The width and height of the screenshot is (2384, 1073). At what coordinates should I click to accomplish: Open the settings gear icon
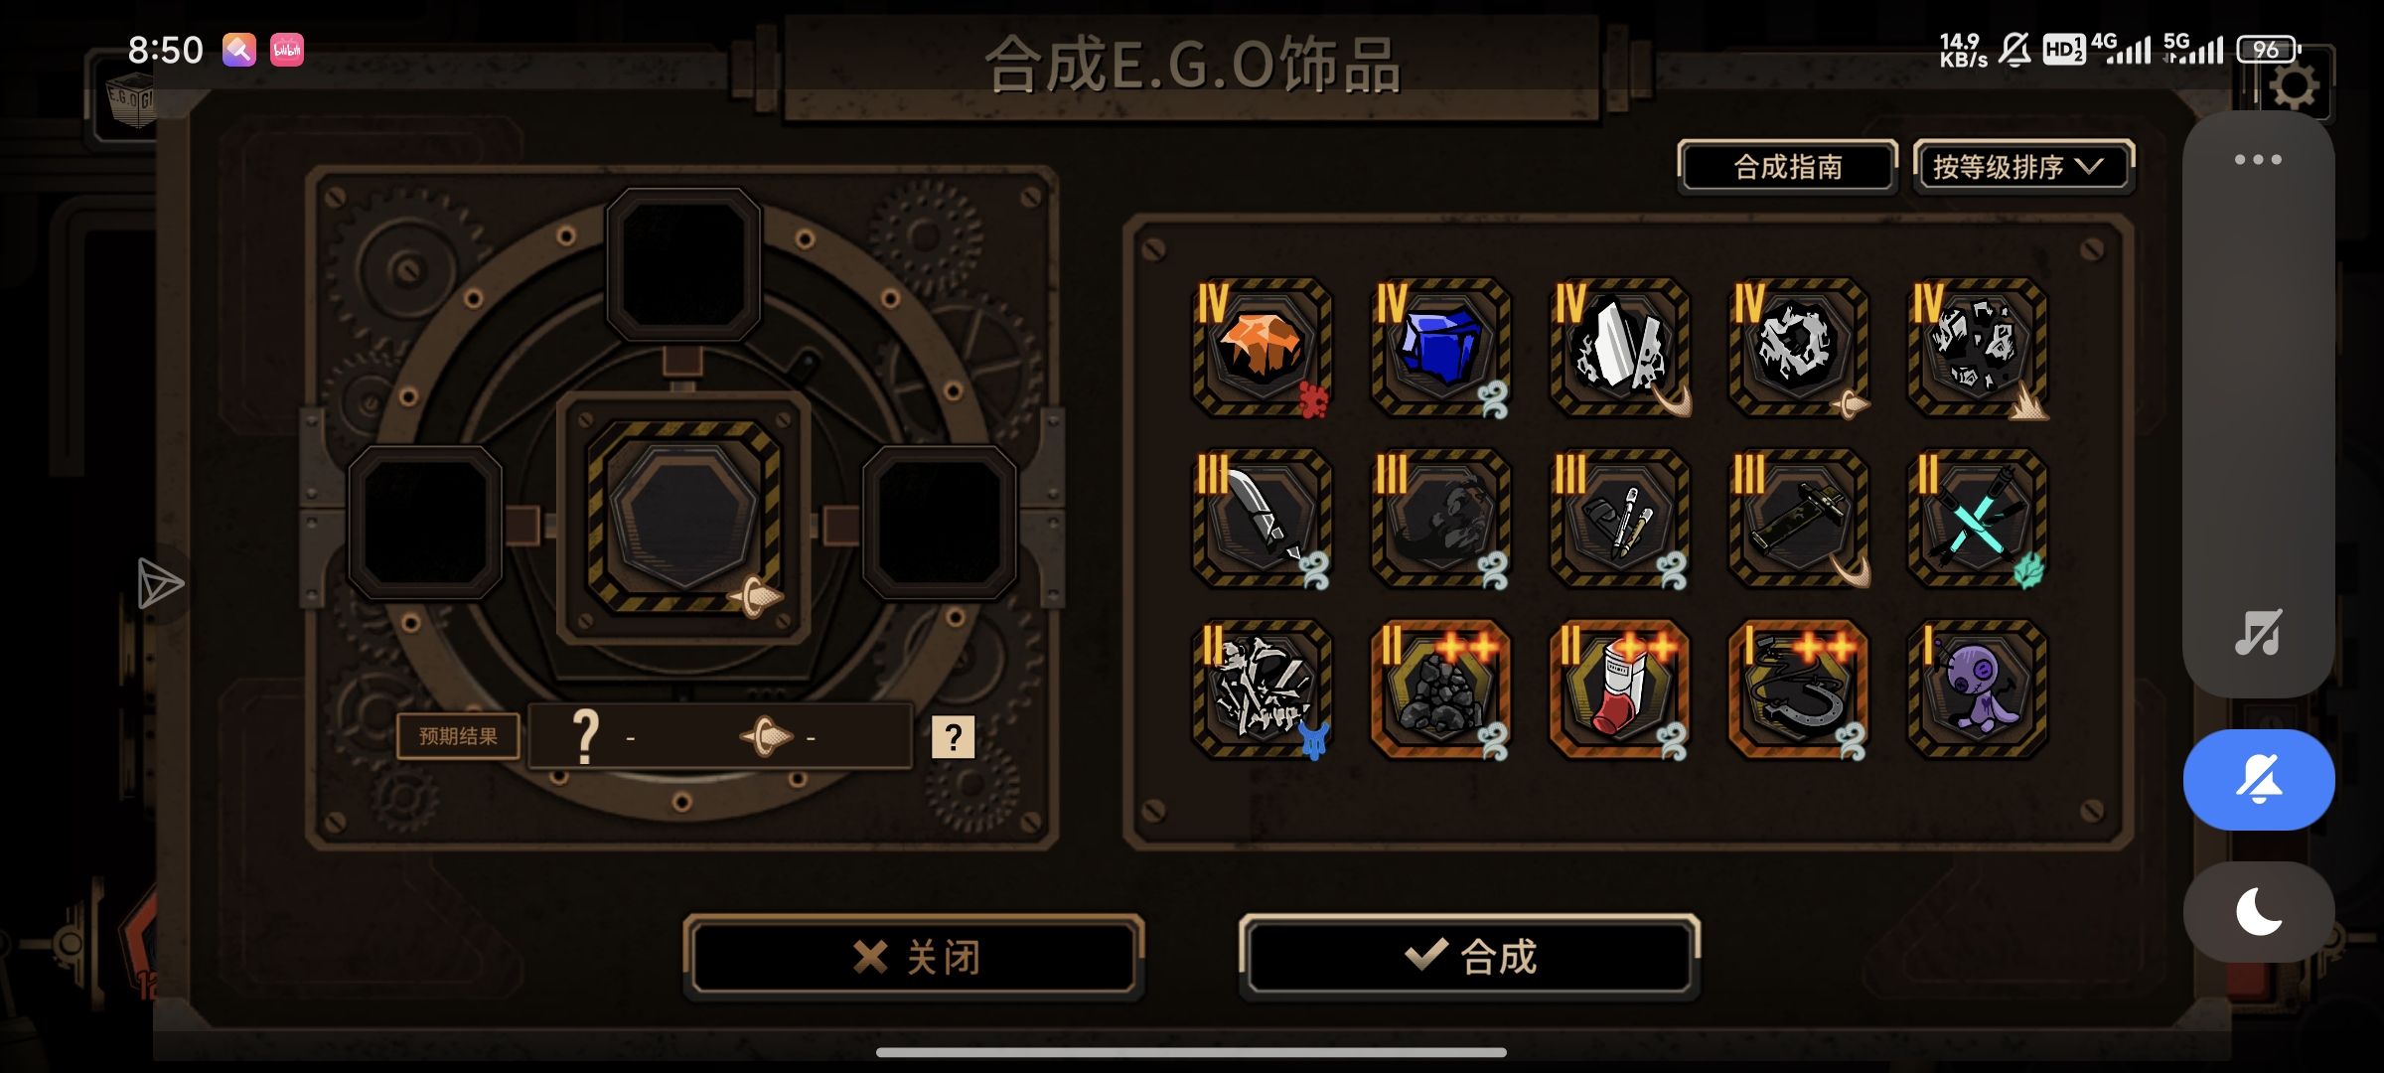point(2294,87)
